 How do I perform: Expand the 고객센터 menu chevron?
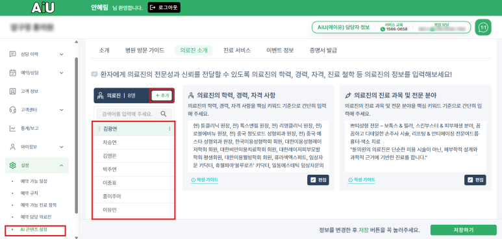coord(62,110)
